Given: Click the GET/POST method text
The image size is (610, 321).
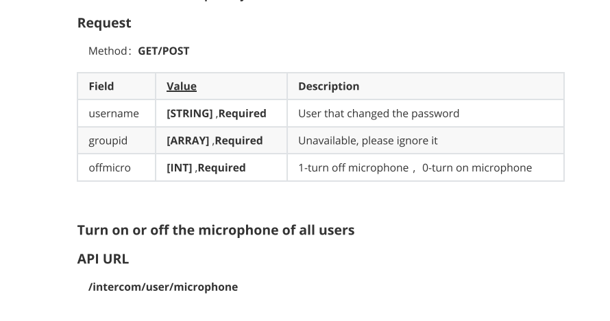Looking at the screenshot, I should pos(163,51).
